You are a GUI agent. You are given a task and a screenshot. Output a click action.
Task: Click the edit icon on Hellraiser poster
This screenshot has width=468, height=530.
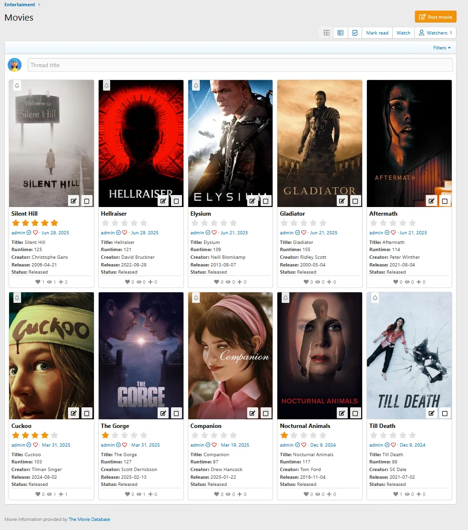[163, 201]
